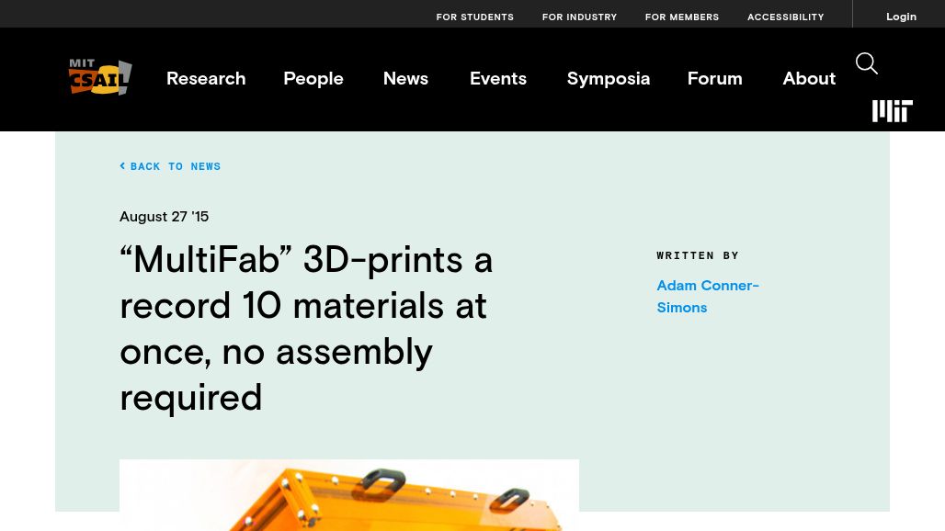Open the Research menu
945x531 pixels.
point(206,78)
